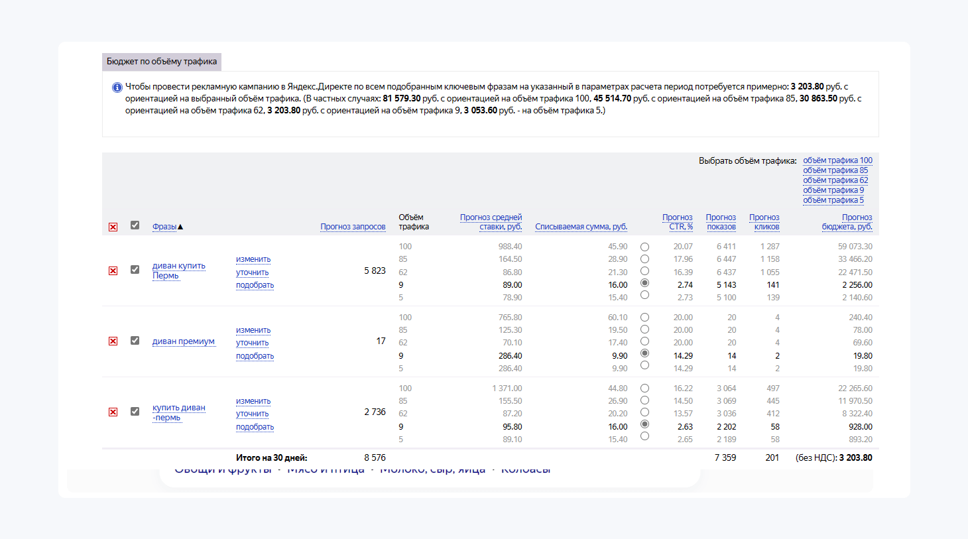Viewport: 968px width, 539px height.
Task: Select traffic volume 85 for 'диван премиум'
Action: 644,329
